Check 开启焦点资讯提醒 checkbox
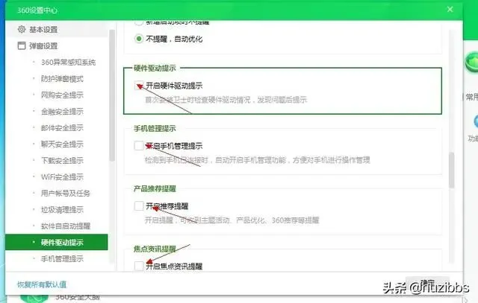This screenshot has width=478, height=303. coord(139,266)
